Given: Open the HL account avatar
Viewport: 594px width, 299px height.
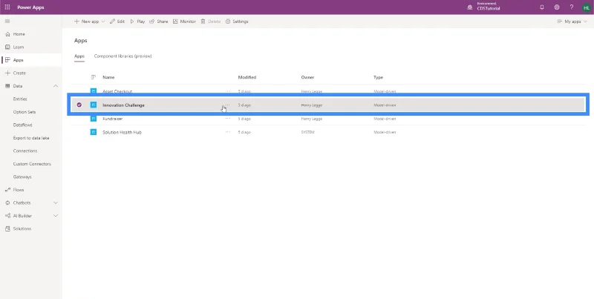Looking at the screenshot, I should [x=587, y=7].
